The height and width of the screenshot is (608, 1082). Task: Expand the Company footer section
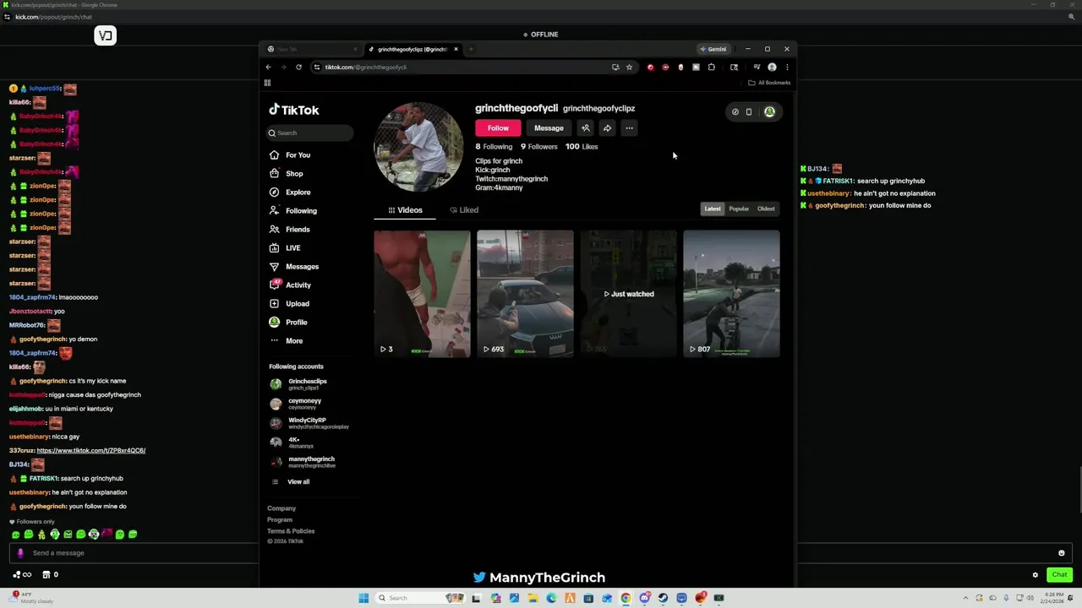click(x=281, y=508)
